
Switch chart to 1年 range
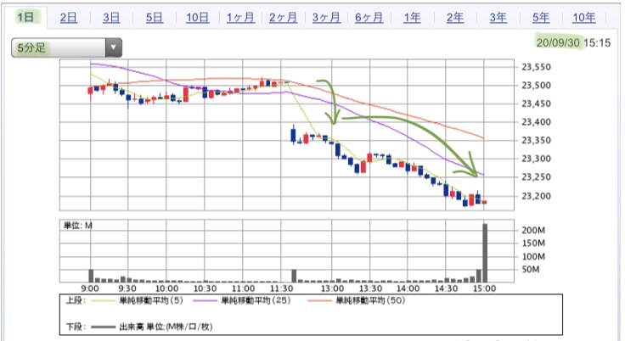pyautogui.click(x=412, y=18)
